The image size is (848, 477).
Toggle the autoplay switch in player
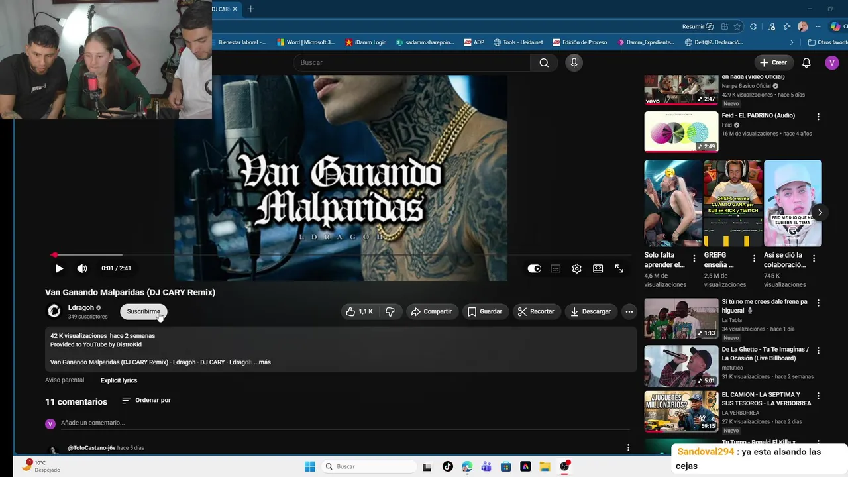tap(534, 268)
